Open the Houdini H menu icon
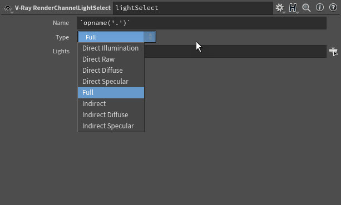The image size is (341, 205). [293, 8]
